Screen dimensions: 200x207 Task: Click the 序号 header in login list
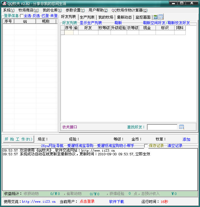(8, 21)
